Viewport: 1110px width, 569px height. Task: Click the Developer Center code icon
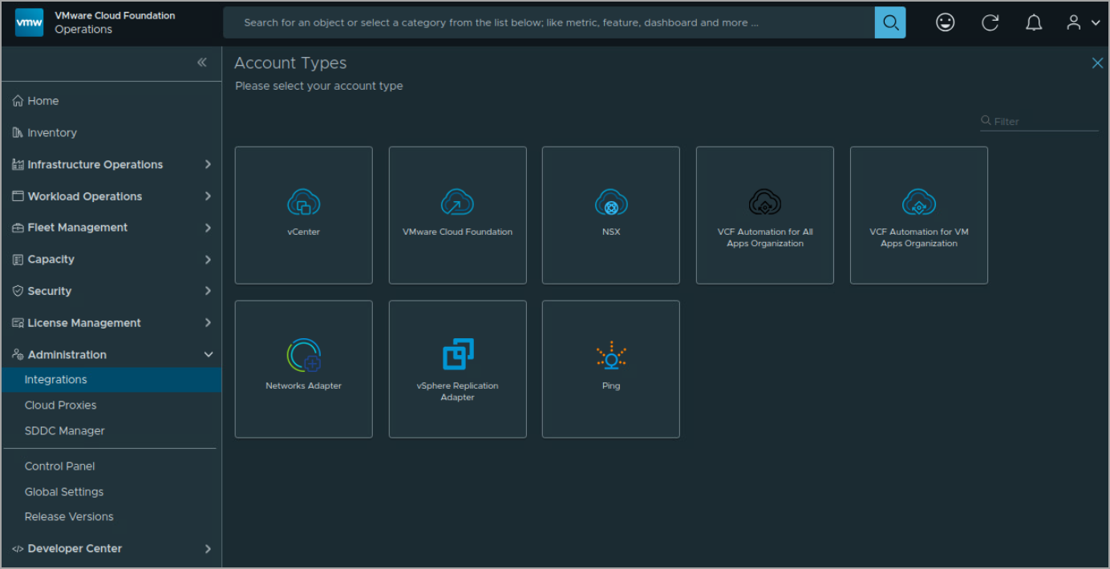pyautogui.click(x=18, y=549)
